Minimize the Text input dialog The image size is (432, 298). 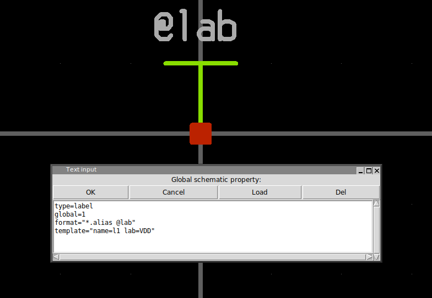click(x=360, y=170)
